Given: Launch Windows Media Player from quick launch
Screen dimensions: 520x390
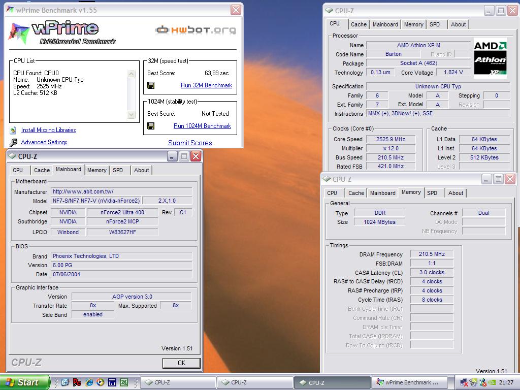Looking at the screenshot, I should [x=100, y=382].
